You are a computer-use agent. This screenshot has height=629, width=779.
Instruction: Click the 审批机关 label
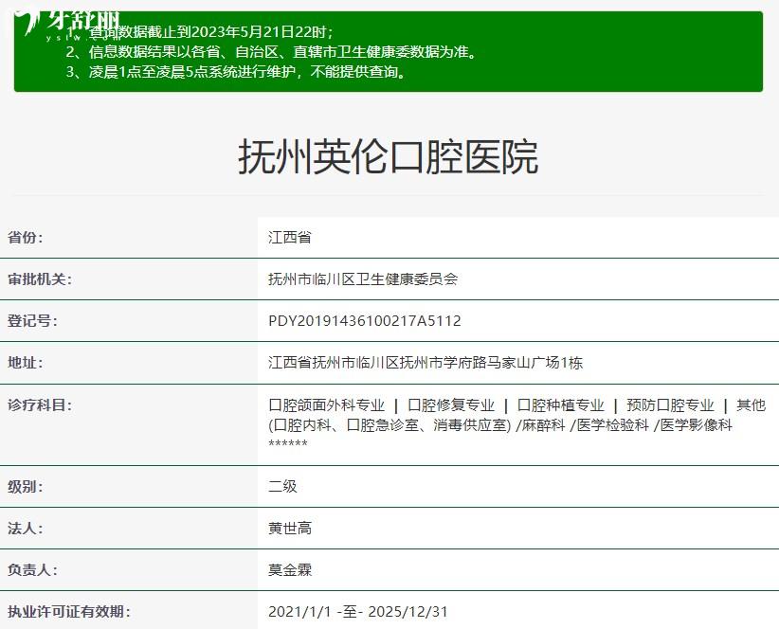pos(39,279)
